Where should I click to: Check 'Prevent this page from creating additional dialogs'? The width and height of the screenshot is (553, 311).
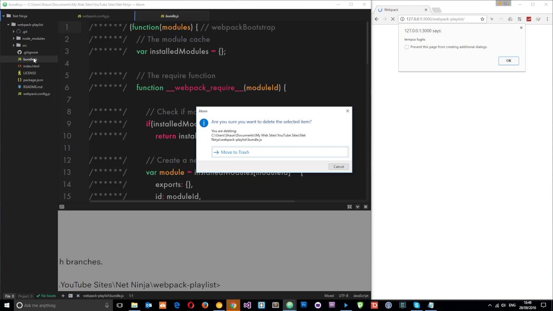407,47
